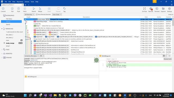Open repository in Explorer
This screenshot has width=174, height=98.
(x=163, y=10)
